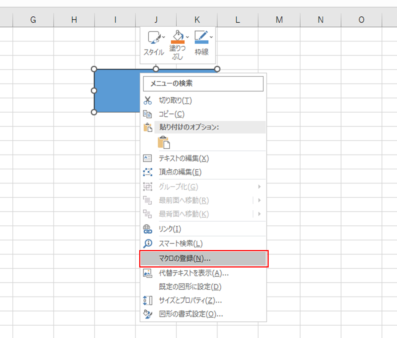
Task: Choose リンク(I) from the context menu
Action: coord(203,229)
